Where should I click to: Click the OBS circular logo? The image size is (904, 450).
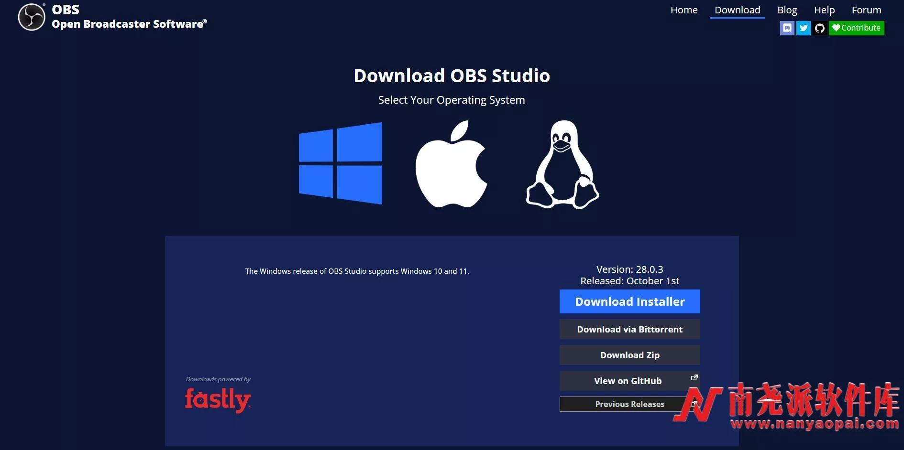pyautogui.click(x=32, y=17)
